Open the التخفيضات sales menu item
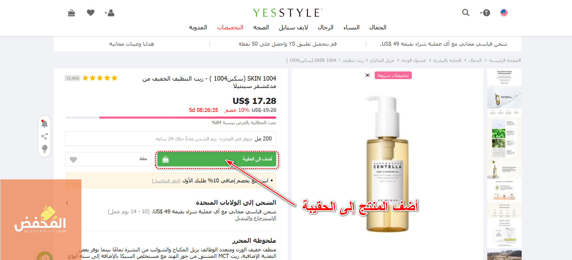The width and height of the screenshot is (572, 260). [230, 27]
